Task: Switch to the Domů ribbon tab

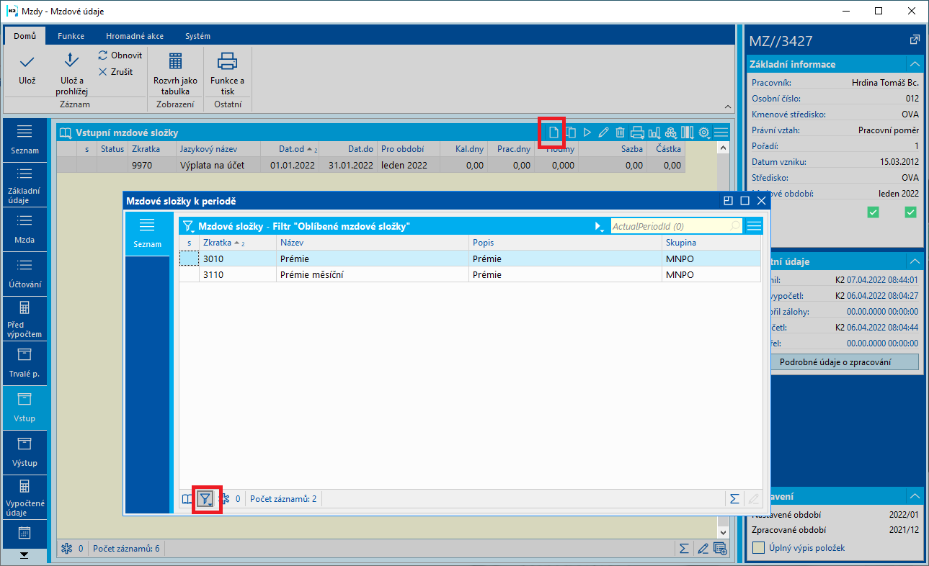Action: pyautogui.click(x=25, y=36)
